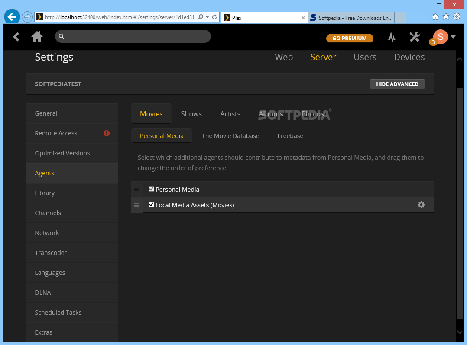Open settings with wrench-screwdriver icon
Image resolution: width=467 pixels, height=345 pixels.
tap(414, 37)
